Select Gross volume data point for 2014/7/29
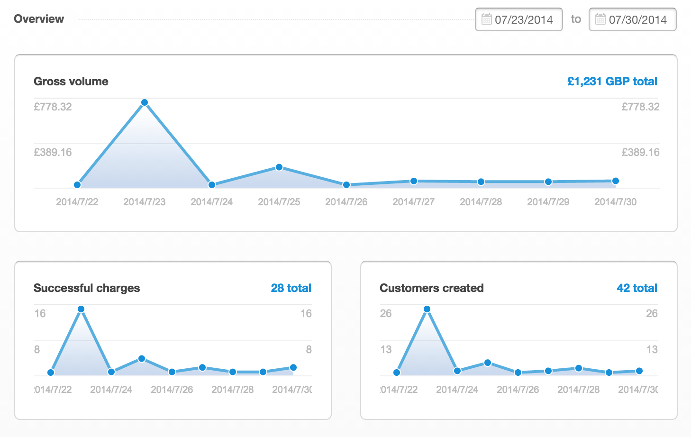Image resolution: width=691 pixels, height=437 pixels. tap(548, 182)
